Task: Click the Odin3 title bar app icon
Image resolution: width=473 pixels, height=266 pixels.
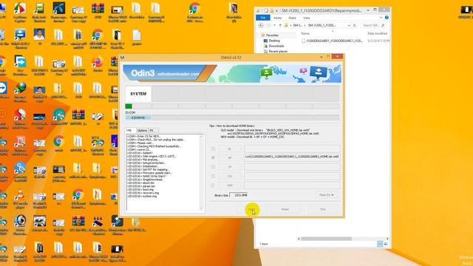Action: point(123,58)
